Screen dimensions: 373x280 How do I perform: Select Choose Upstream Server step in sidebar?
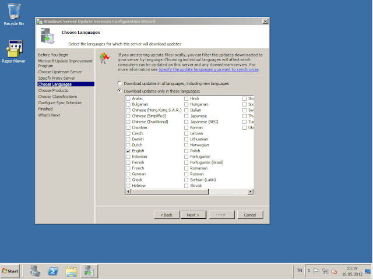coord(58,72)
